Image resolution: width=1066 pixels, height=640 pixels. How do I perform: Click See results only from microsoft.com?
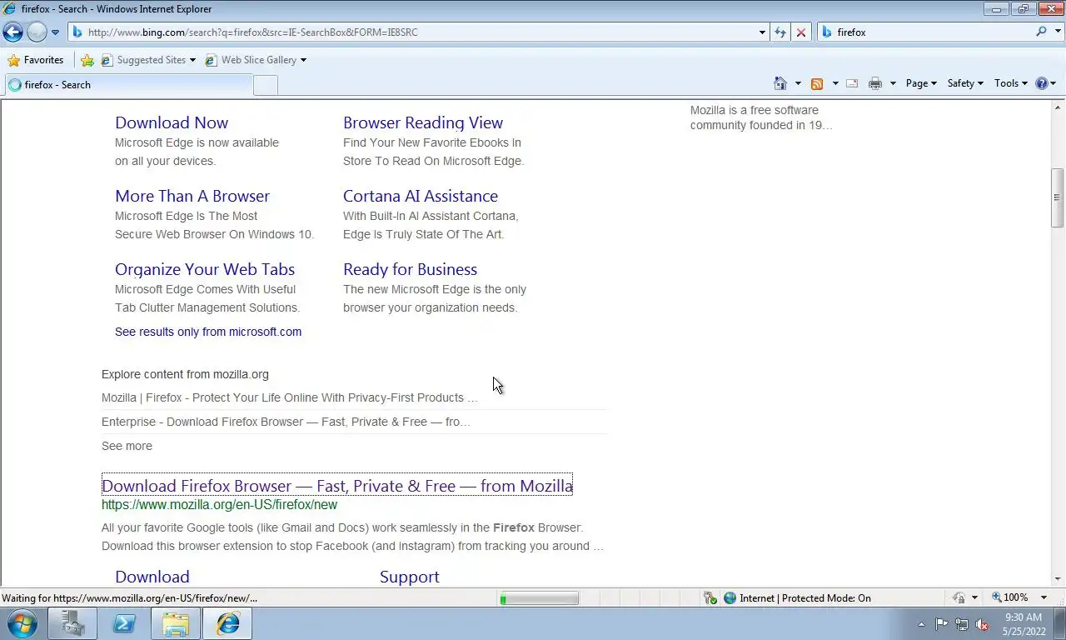click(208, 332)
